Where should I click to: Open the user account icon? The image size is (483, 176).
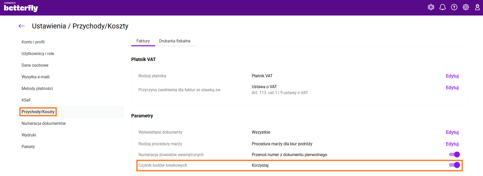click(477, 7)
